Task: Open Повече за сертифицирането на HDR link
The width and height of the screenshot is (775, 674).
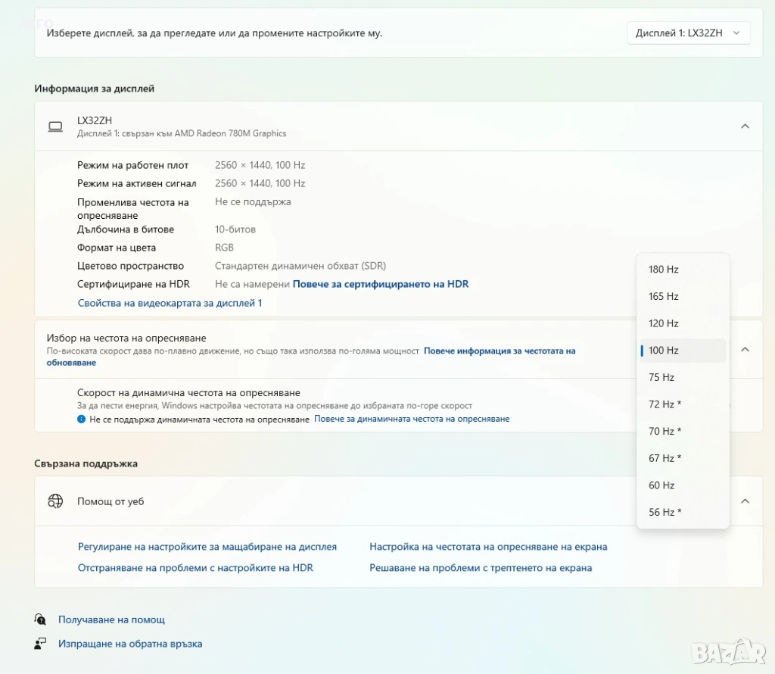Action: [381, 285]
